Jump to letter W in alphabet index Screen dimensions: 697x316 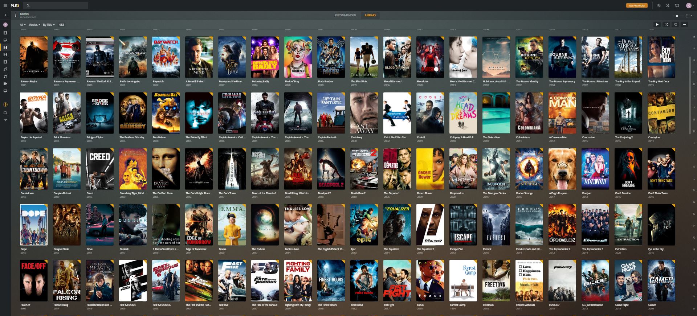(x=694, y=308)
